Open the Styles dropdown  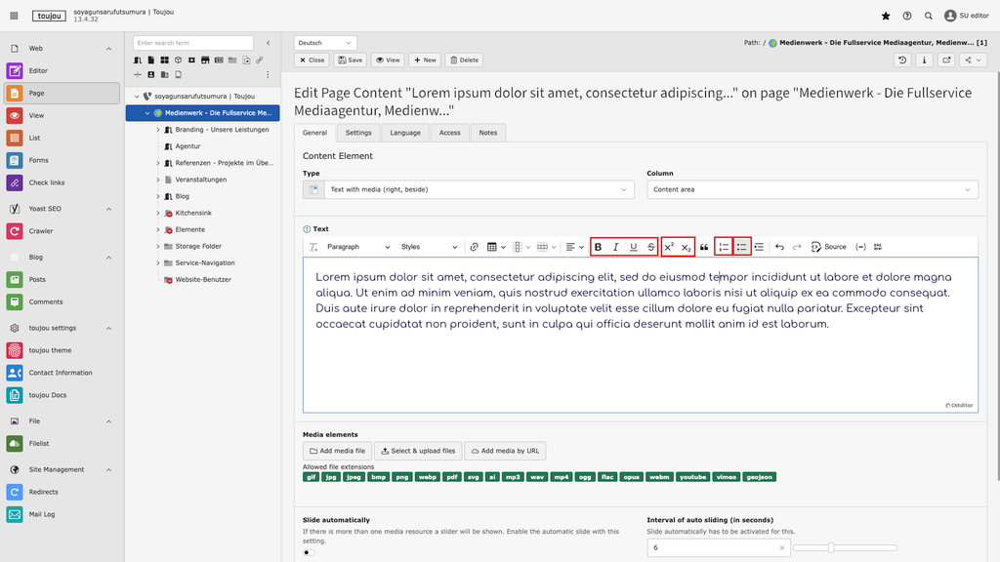click(x=429, y=247)
